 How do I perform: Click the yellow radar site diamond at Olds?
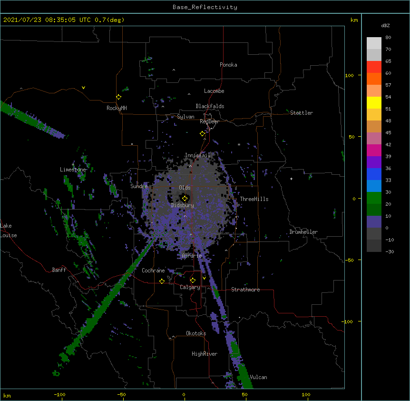pyautogui.click(x=185, y=199)
